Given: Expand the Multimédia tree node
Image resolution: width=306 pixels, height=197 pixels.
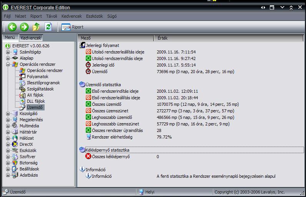Looking at the screenshot, I should (8, 126).
